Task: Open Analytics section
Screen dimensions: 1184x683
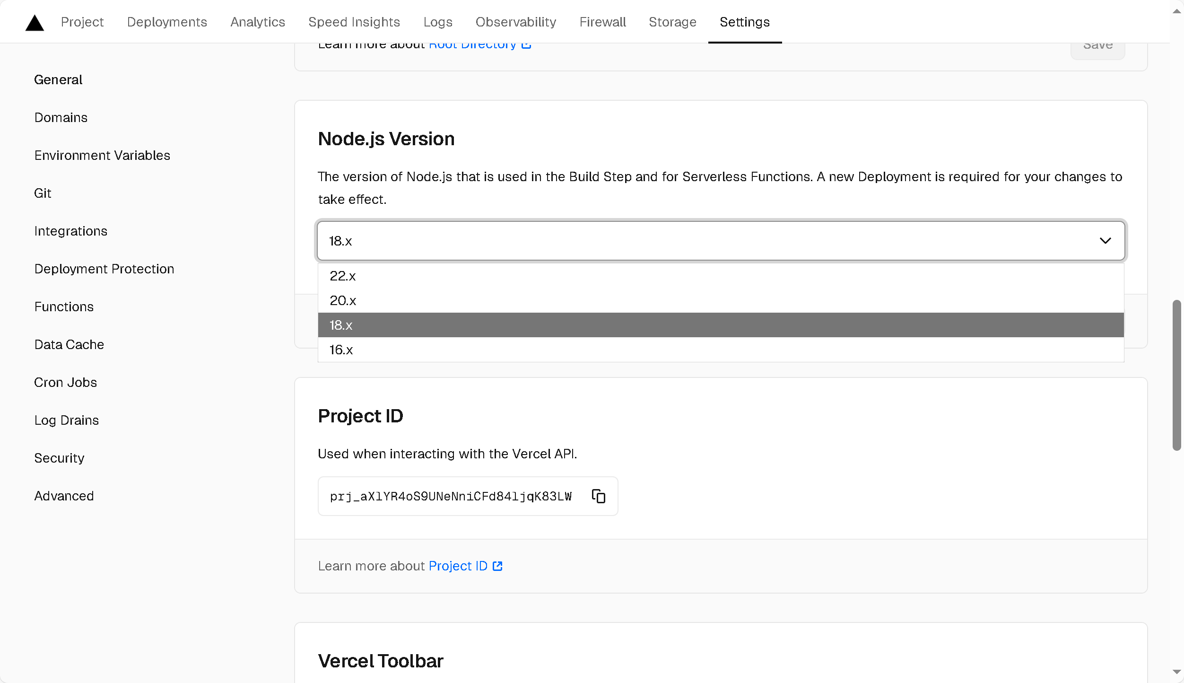Action: pos(258,22)
